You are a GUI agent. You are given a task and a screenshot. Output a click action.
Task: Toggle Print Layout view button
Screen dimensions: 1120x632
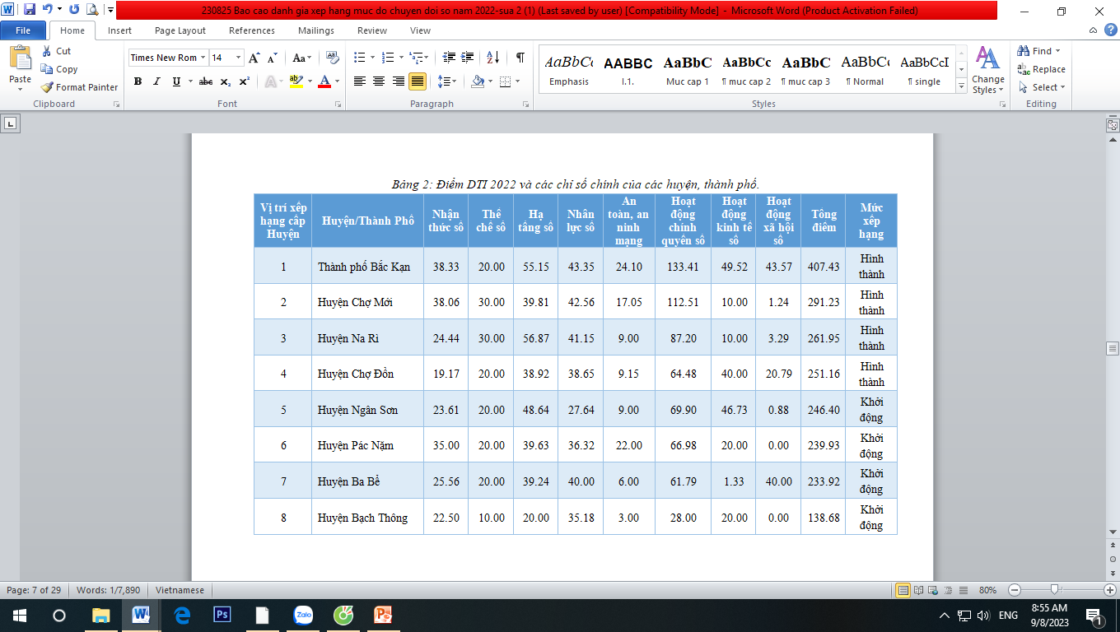pos(903,590)
